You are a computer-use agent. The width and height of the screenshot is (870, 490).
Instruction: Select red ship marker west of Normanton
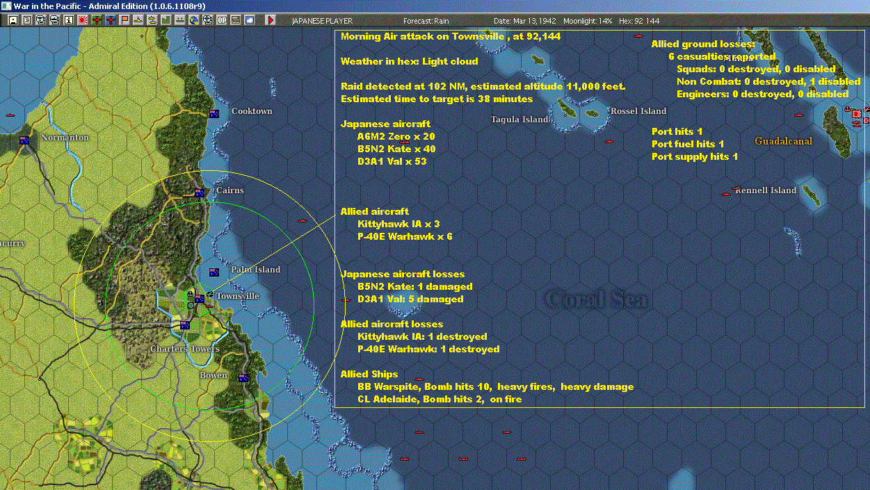[10, 115]
